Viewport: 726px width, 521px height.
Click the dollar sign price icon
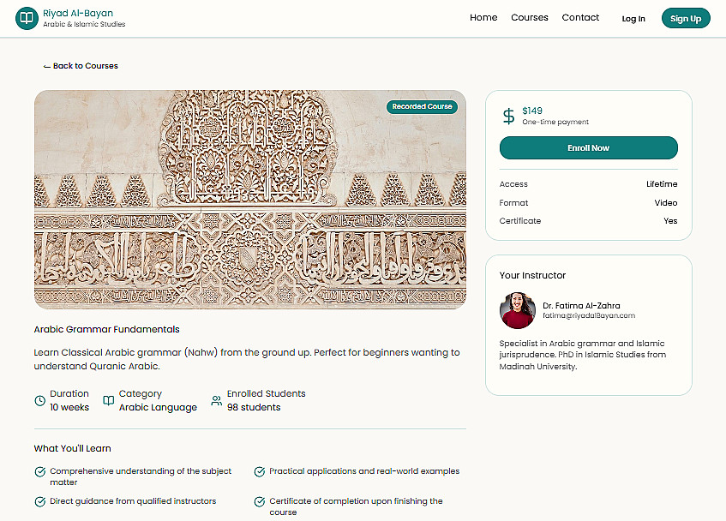tap(509, 116)
